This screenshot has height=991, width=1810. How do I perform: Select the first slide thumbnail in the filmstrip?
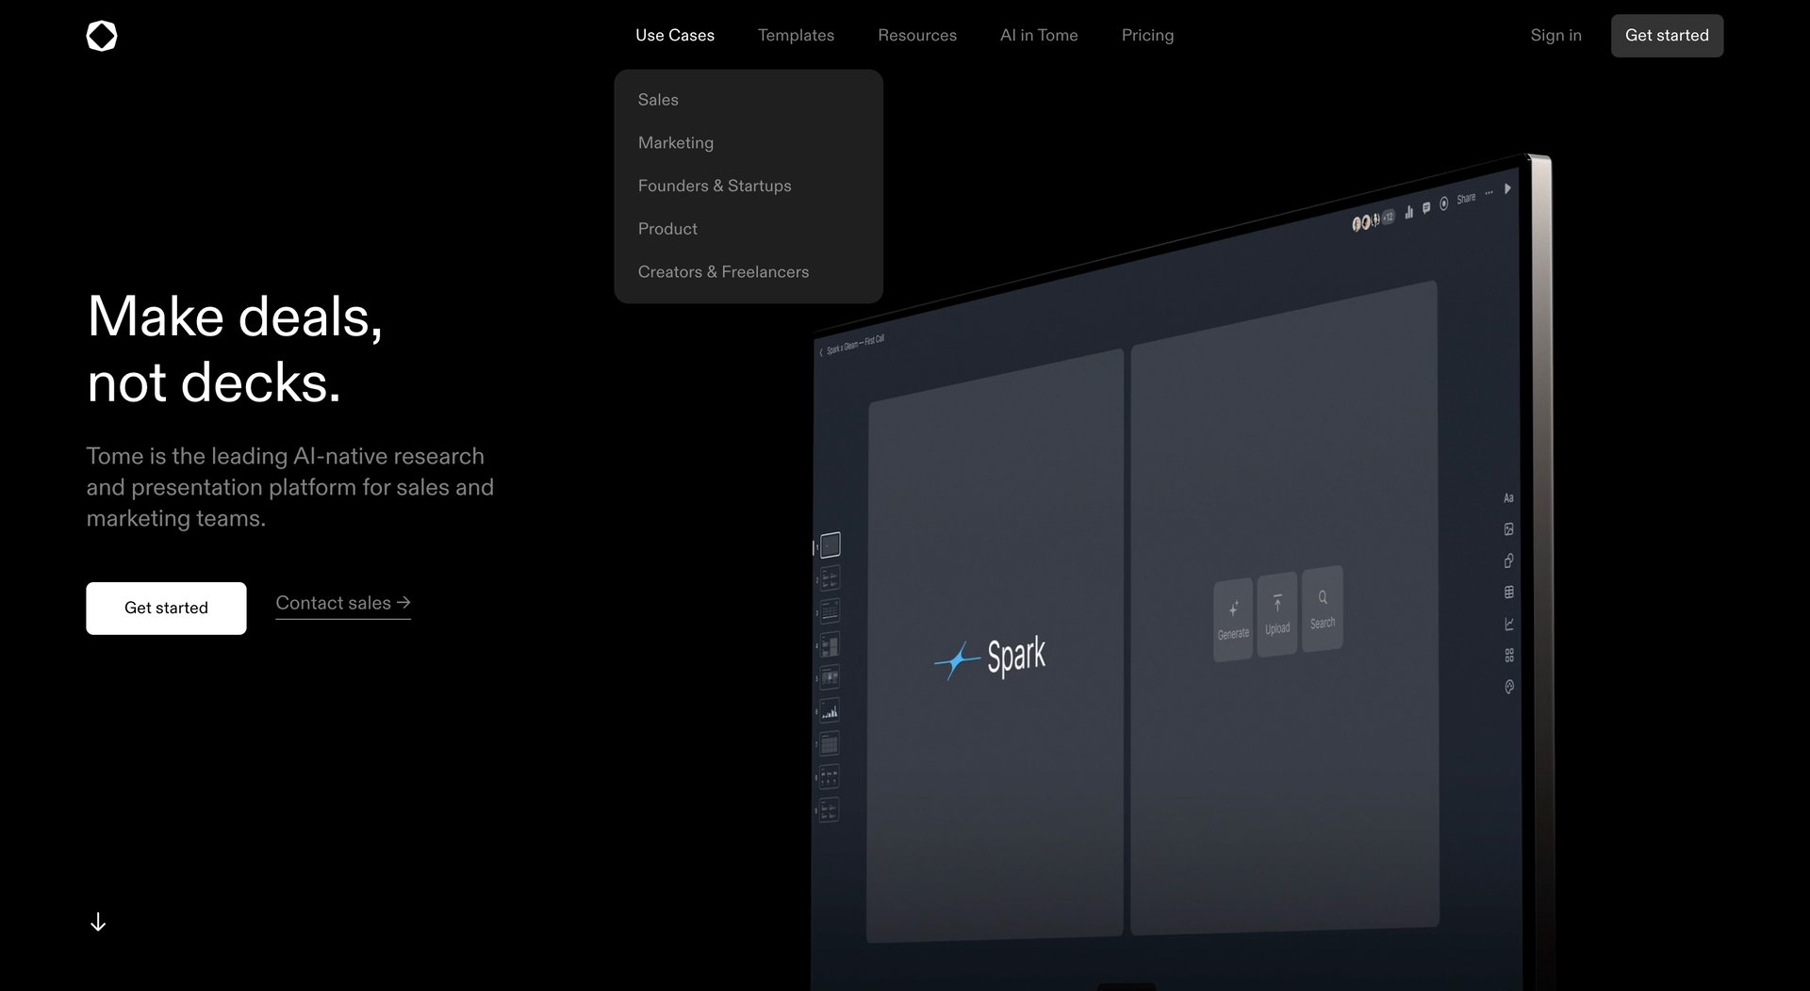click(x=829, y=544)
